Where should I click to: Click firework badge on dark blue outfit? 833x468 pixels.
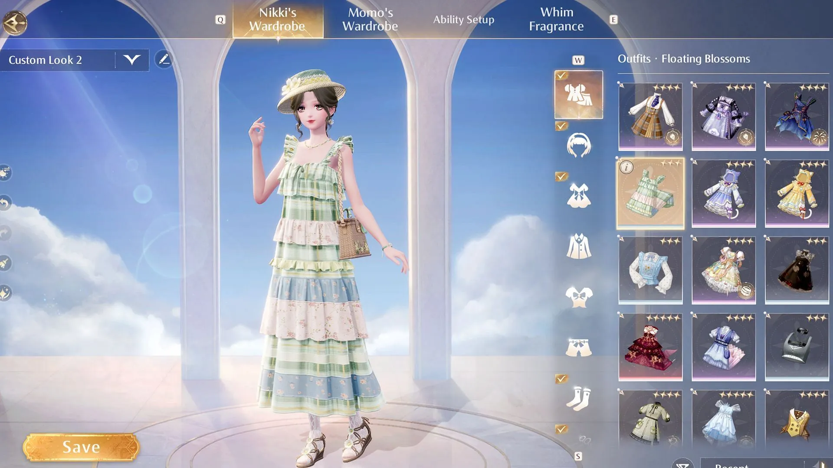click(x=820, y=137)
